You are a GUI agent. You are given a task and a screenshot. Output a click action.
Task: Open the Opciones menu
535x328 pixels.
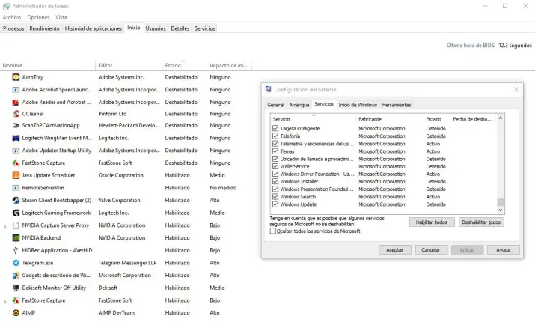point(38,17)
